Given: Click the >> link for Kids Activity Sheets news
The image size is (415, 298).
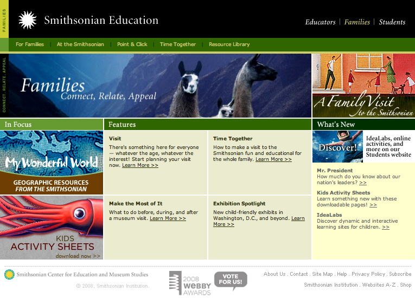Looking at the screenshot, I should pyautogui.click(x=373, y=205).
